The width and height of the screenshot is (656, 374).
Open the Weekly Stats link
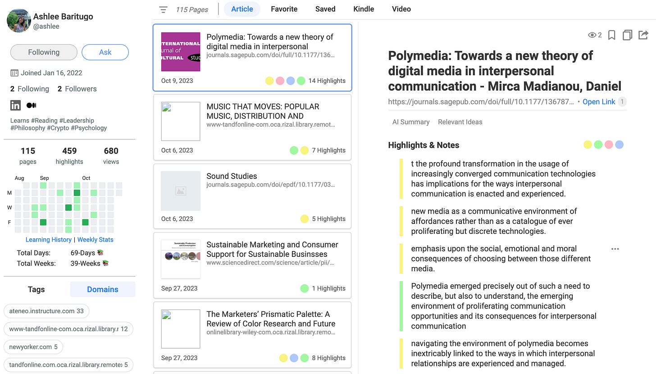pos(96,240)
